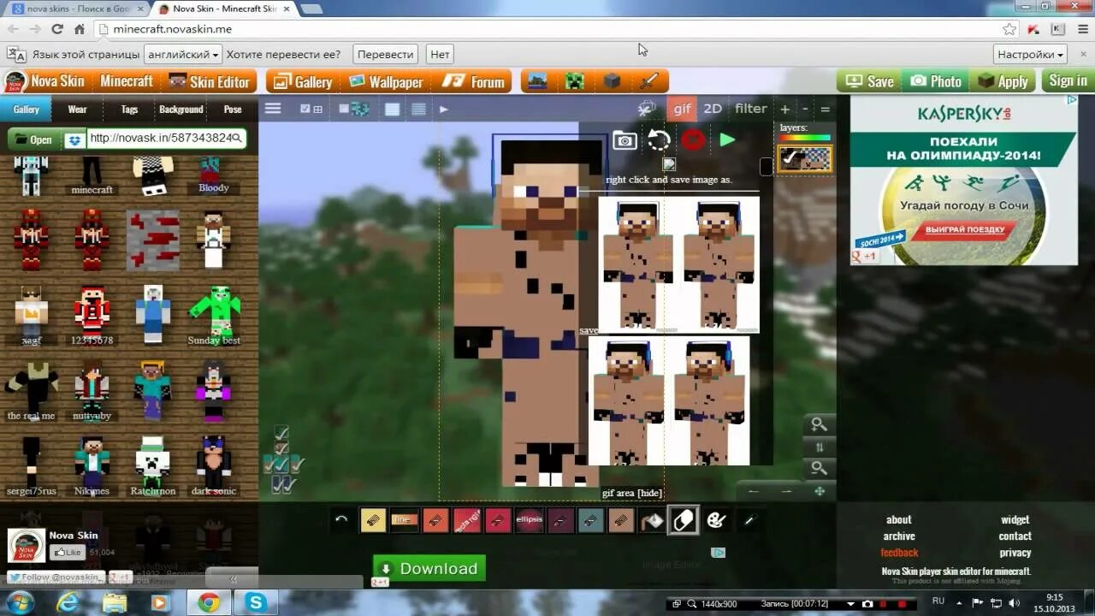This screenshot has width=1095, height=616.
Task: Select the paint bucket fill tool
Action: point(652,519)
